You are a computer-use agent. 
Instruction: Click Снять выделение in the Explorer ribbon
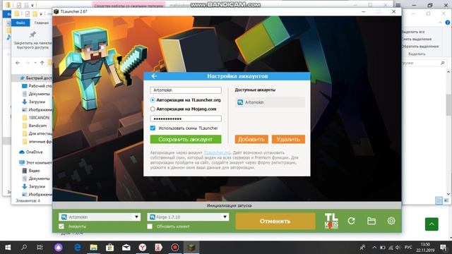pyautogui.click(x=416, y=39)
